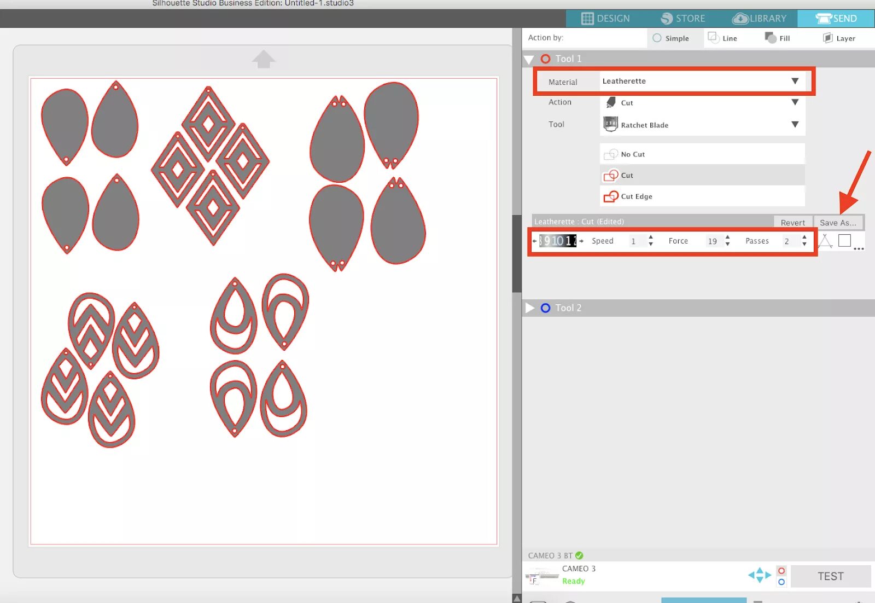Screen dimensions: 875x603
Task: Click the CAMEO 3 BT green checkmark
Action: (579, 555)
